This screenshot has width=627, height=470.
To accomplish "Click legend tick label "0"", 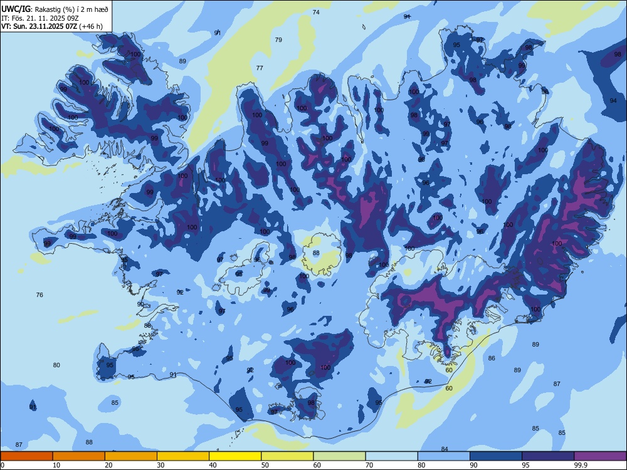I will (3, 465).
